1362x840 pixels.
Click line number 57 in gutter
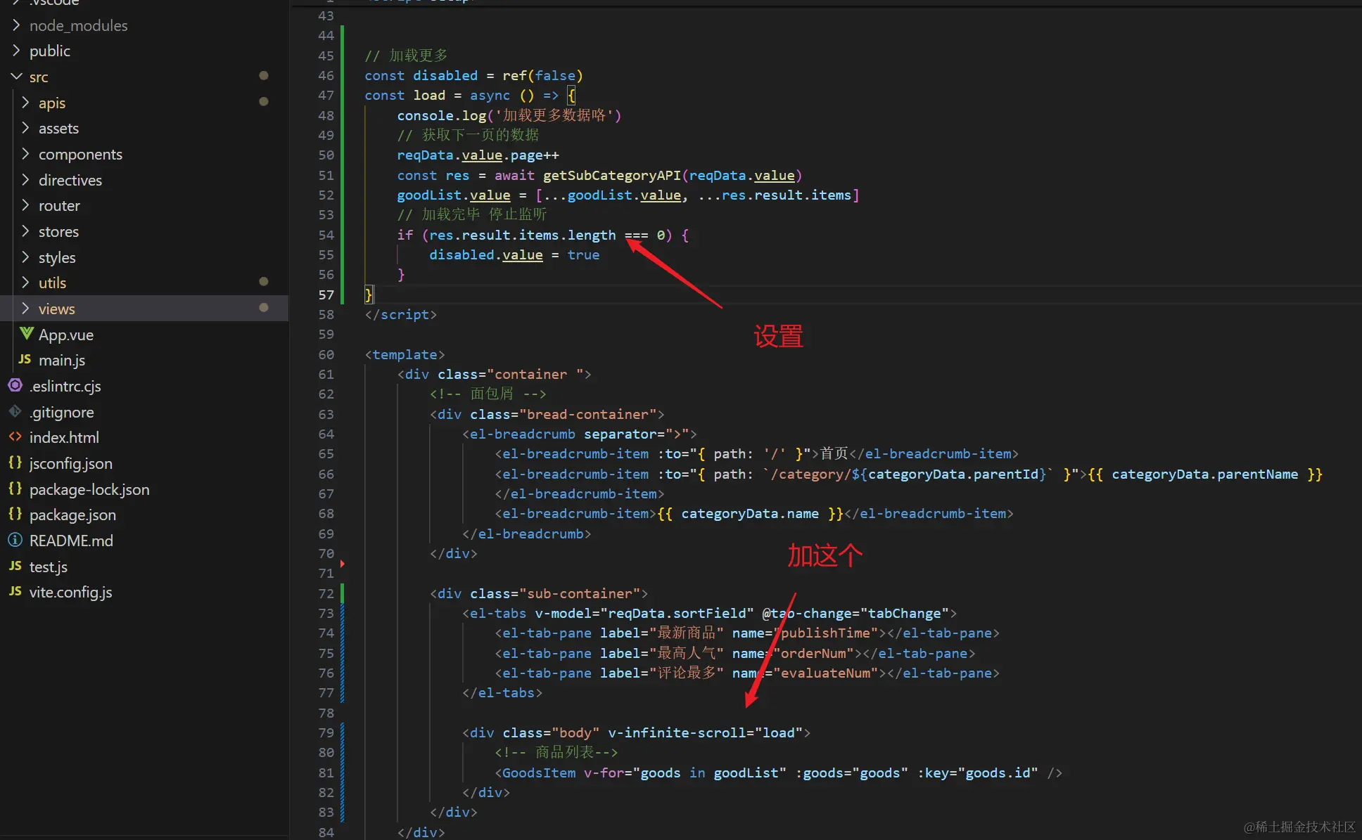tap(326, 295)
